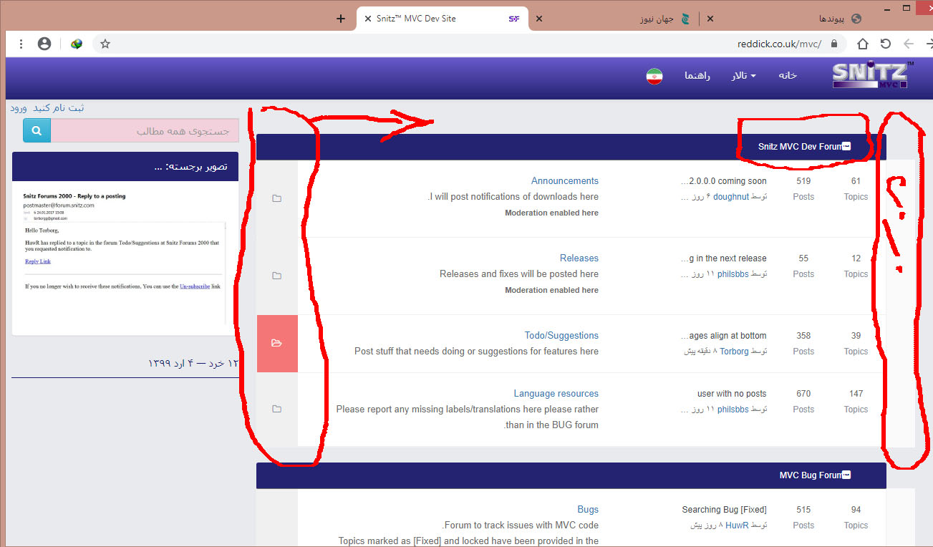Go to خانه in the navigation bar
Viewport: 933px width, 547px height.
point(788,76)
